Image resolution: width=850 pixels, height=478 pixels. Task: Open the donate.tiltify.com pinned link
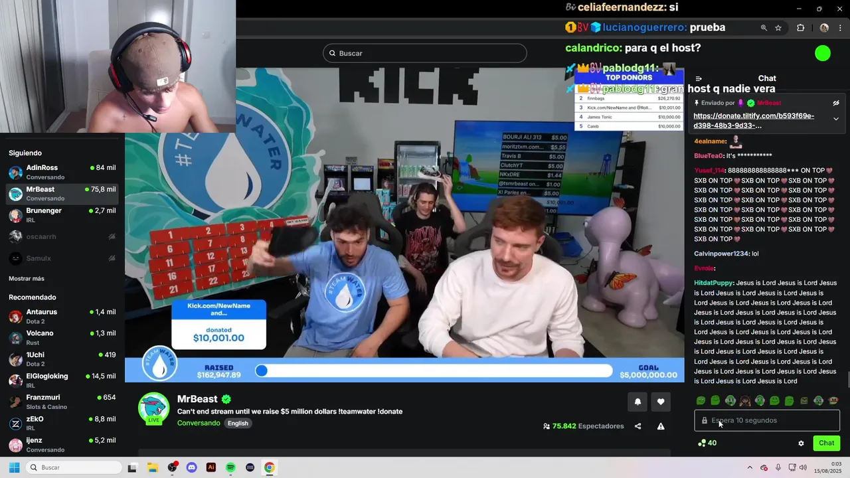click(754, 121)
